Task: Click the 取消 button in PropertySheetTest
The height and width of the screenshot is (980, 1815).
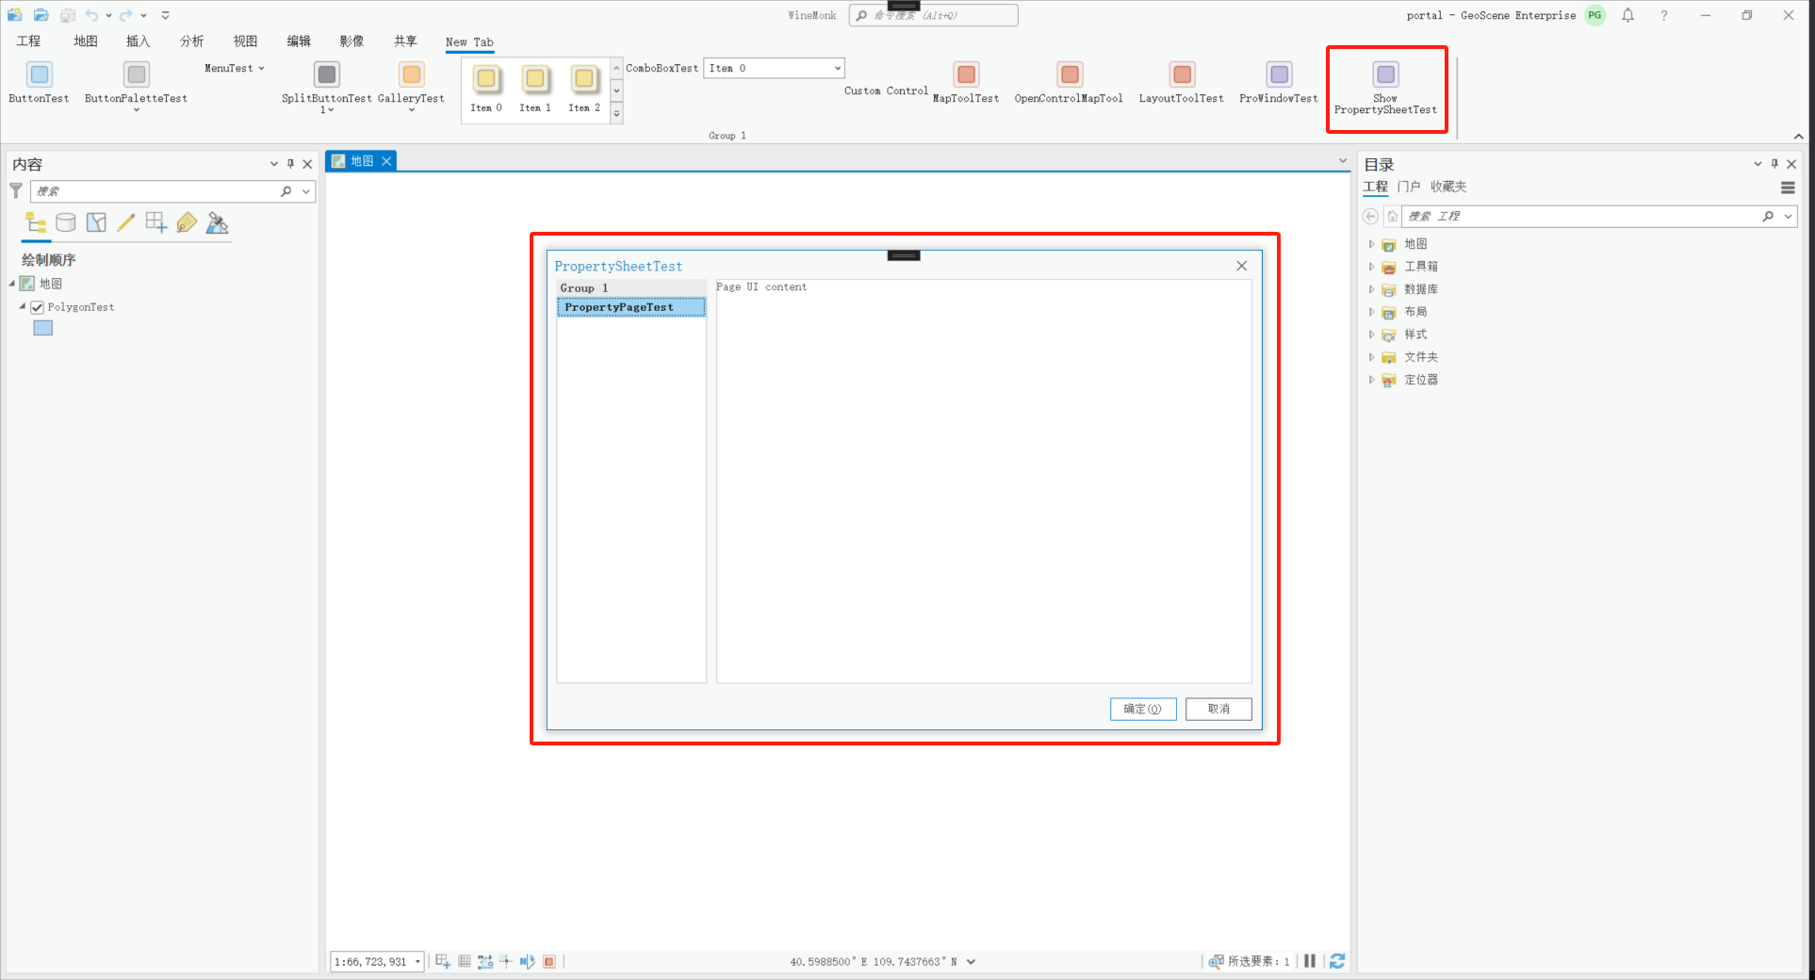Action: pos(1218,709)
